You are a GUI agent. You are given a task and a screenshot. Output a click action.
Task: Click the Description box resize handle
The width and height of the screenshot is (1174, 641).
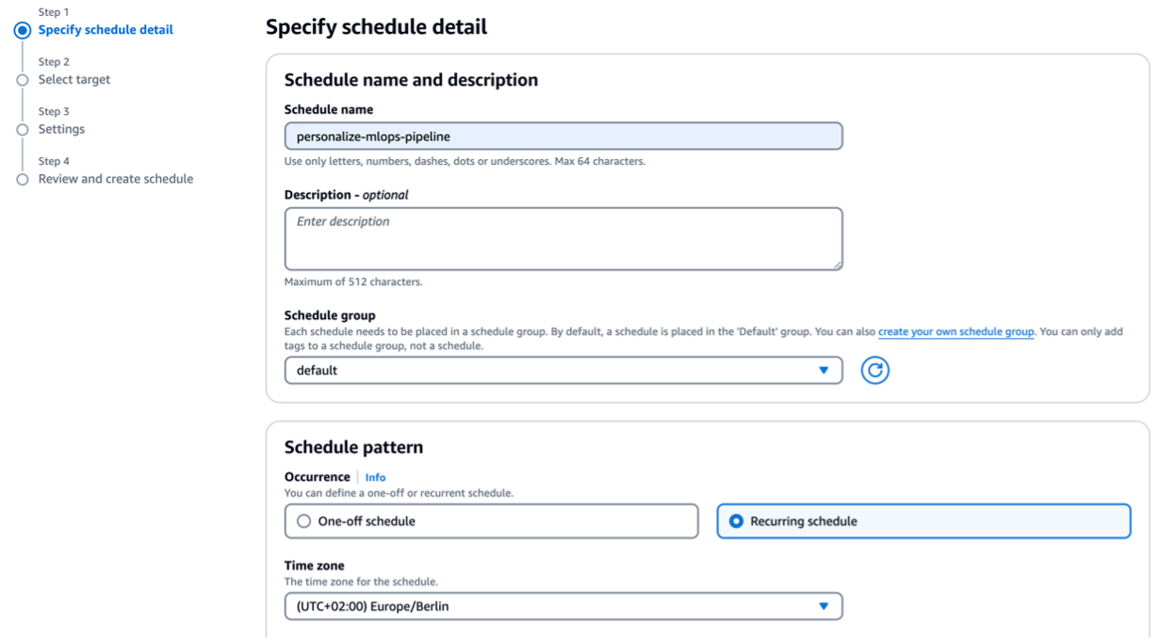[837, 263]
